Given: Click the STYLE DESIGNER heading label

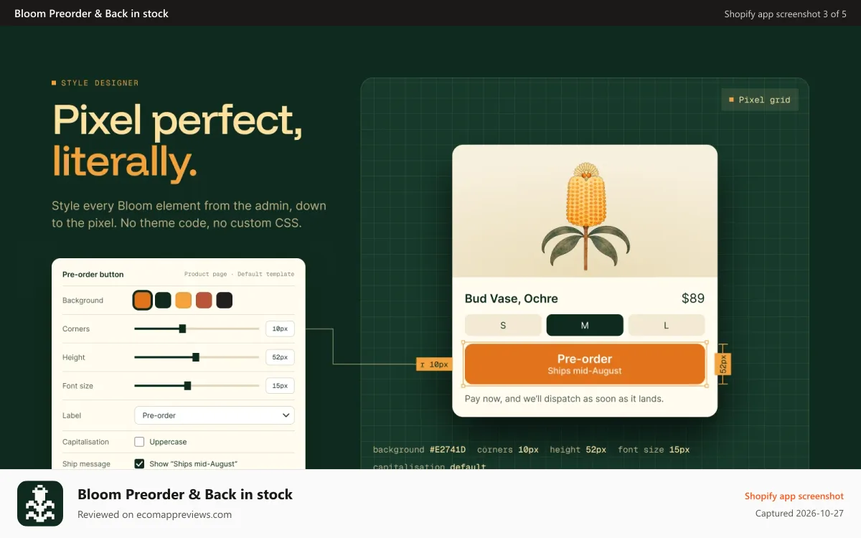Looking at the screenshot, I should [x=100, y=83].
